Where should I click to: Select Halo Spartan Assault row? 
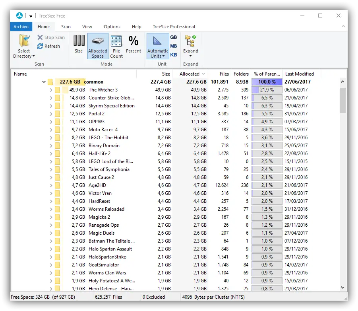pyautogui.click(x=175, y=249)
